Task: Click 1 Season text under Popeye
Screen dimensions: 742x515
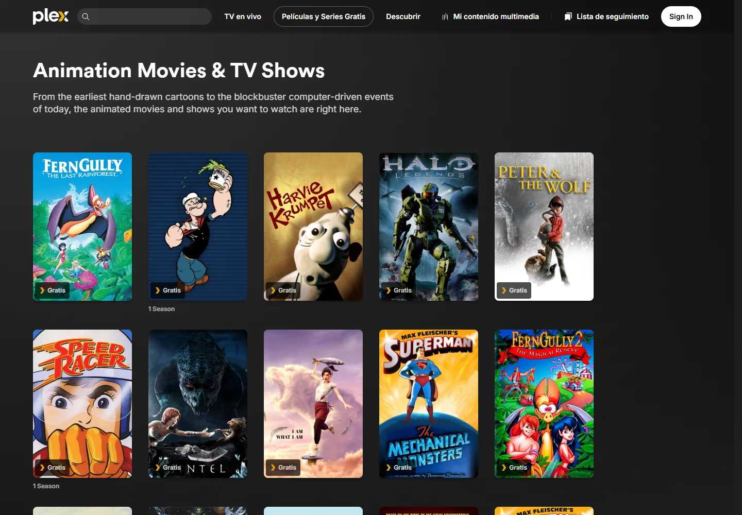Action: pyautogui.click(x=161, y=309)
